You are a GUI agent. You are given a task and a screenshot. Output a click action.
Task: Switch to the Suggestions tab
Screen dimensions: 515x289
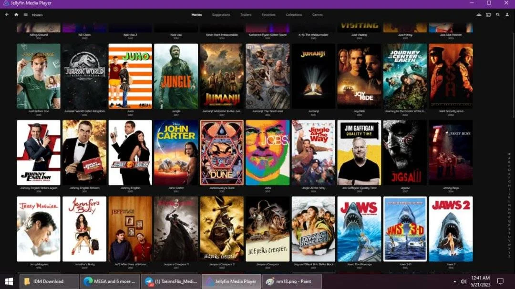point(221,15)
